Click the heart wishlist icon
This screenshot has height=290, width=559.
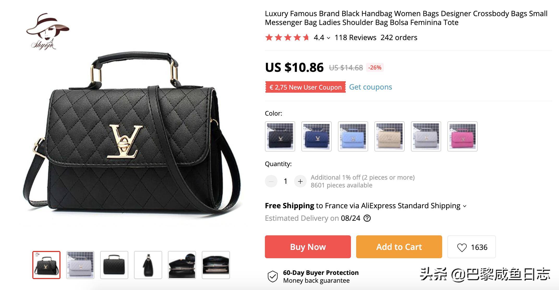click(462, 247)
